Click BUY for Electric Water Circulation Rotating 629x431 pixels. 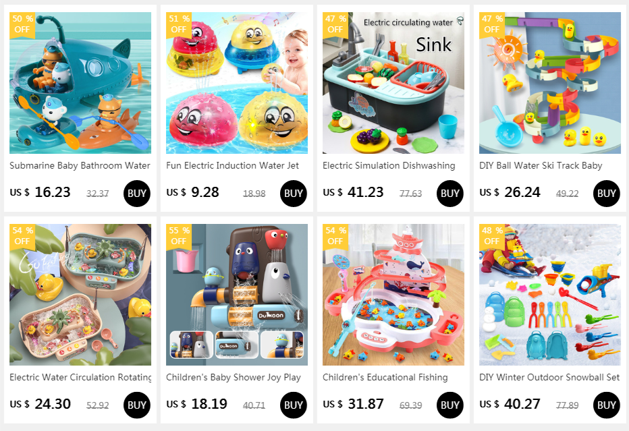(x=137, y=405)
